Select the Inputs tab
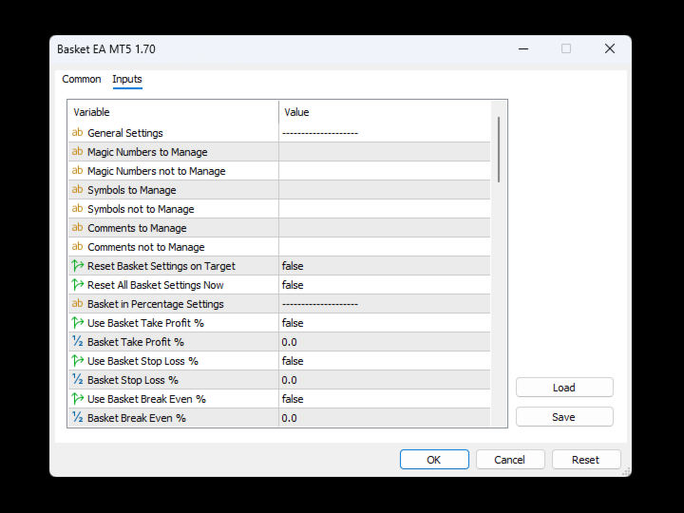Viewport: 684px width, 513px height. 127,79
